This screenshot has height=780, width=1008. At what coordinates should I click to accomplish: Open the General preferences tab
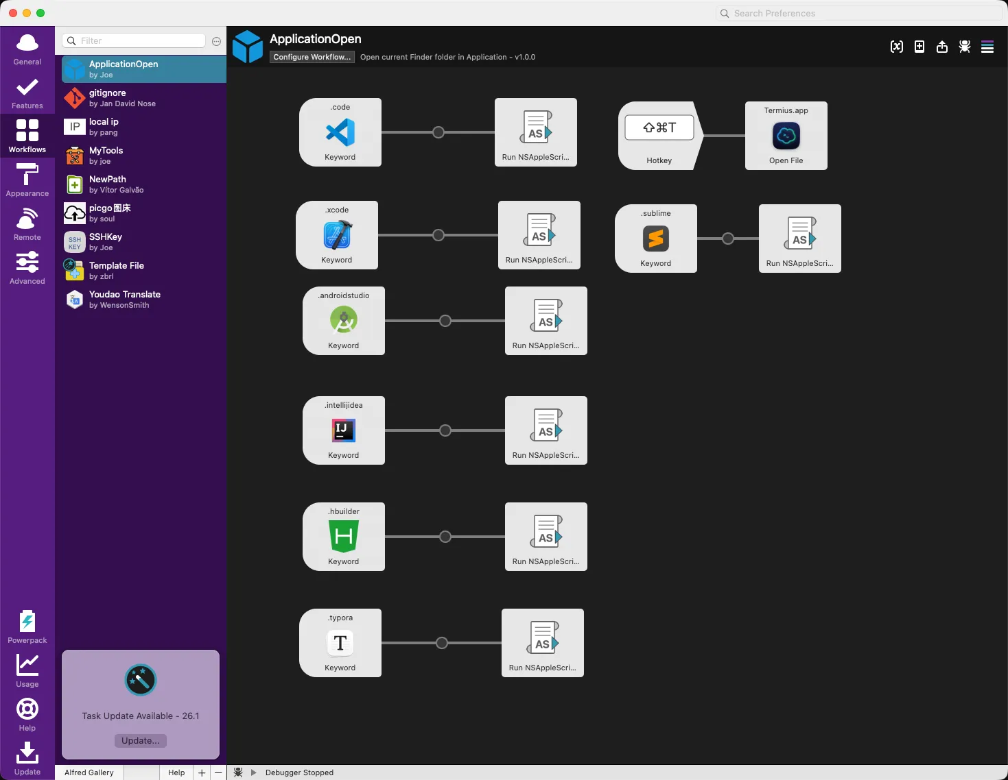(27, 49)
